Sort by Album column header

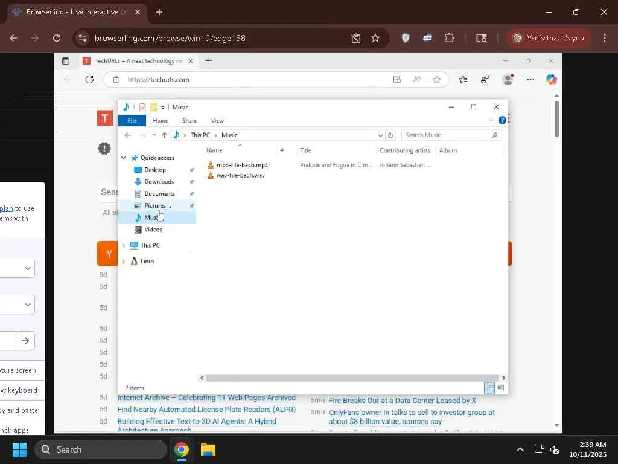tap(448, 150)
